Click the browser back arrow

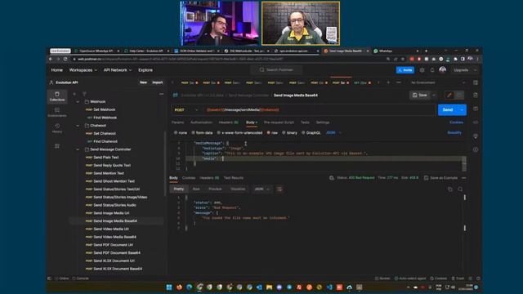click(x=51, y=59)
